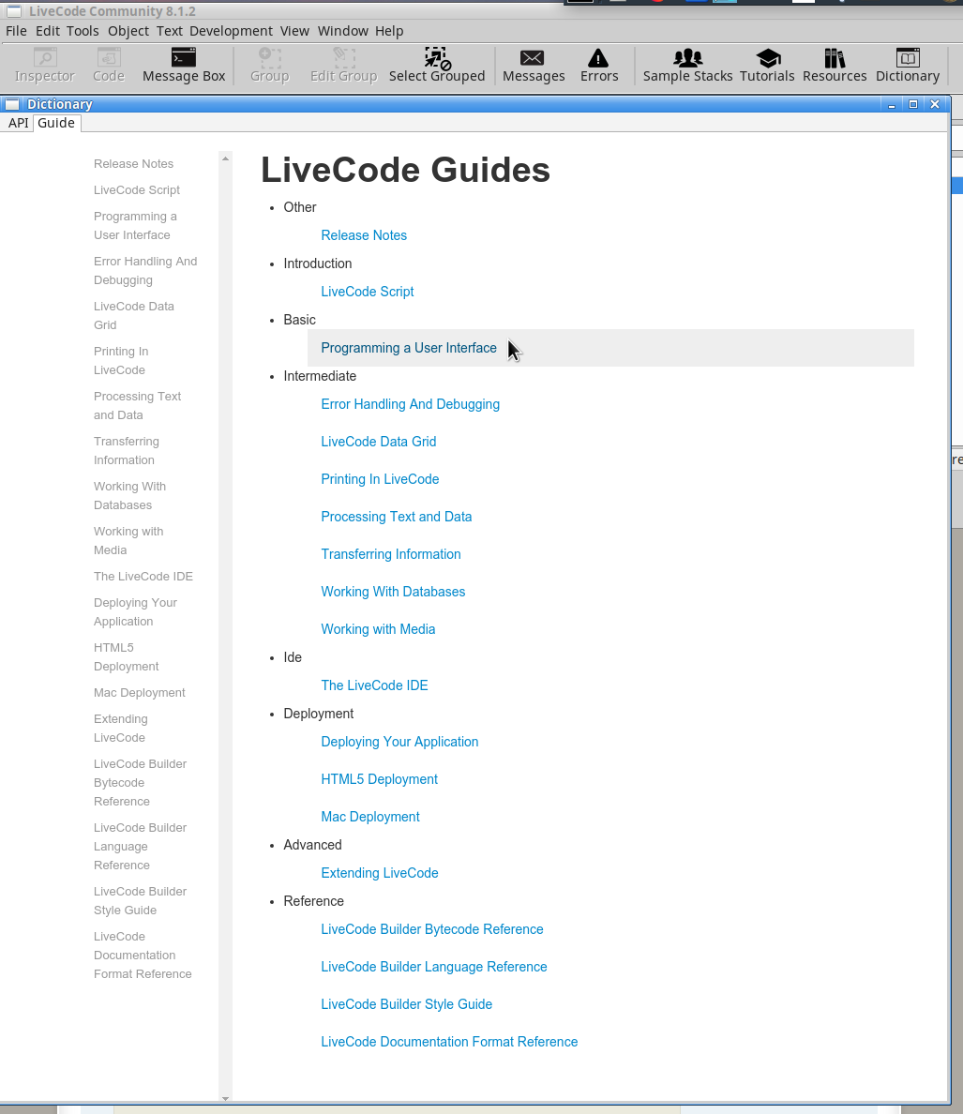Open the Error Handling And Debugging guide link
The image size is (963, 1114).
410,404
